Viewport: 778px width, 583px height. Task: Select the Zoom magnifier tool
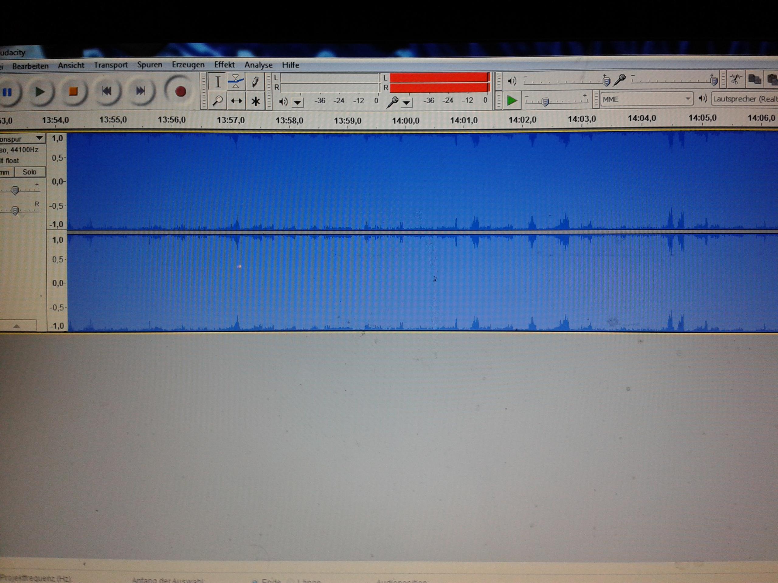point(217,101)
